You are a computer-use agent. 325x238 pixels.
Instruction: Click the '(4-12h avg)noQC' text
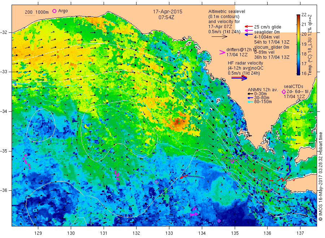(x=246, y=68)
